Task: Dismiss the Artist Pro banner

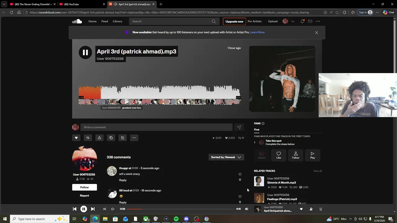Action: click(316, 33)
